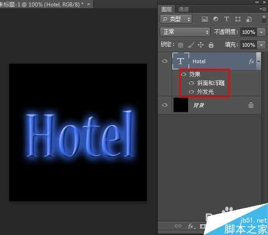
Task: Switch to the 通道 tab
Action: coord(183,9)
